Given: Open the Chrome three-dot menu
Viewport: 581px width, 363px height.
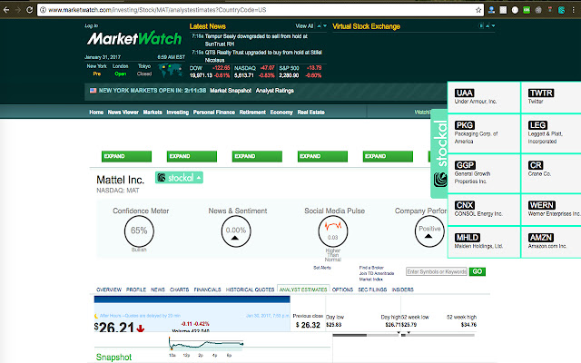Looking at the screenshot, I should pos(573,10).
